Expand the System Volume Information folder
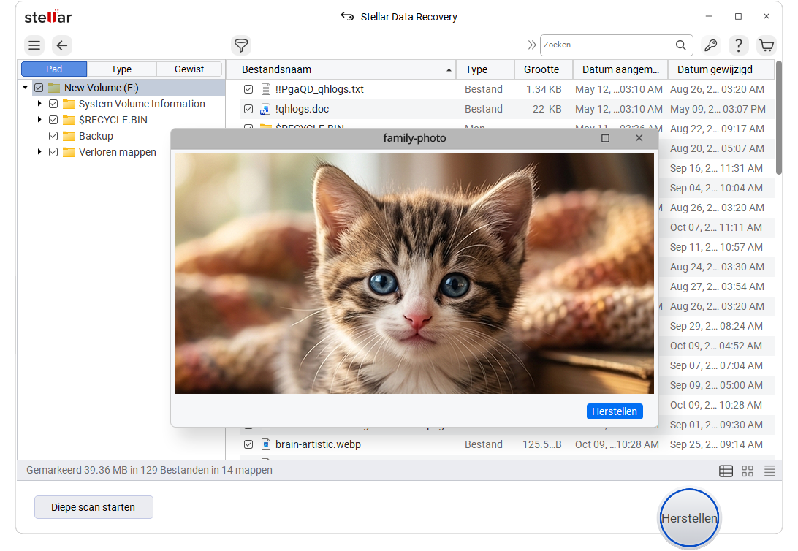Viewport: 798px width, 551px height. (x=39, y=104)
